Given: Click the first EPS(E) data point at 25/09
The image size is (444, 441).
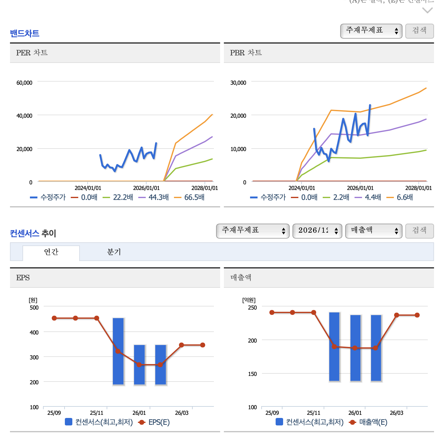Looking at the screenshot, I should (x=54, y=318).
